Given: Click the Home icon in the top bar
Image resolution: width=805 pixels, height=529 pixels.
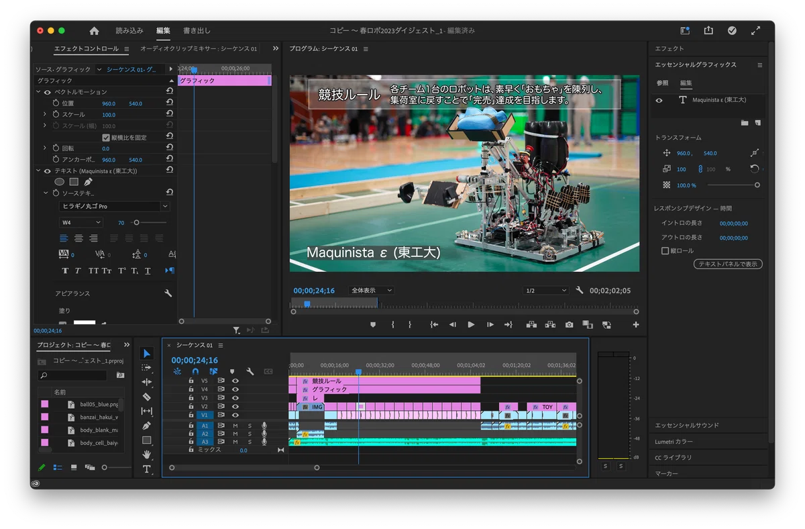Looking at the screenshot, I should pyautogui.click(x=94, y=31).
